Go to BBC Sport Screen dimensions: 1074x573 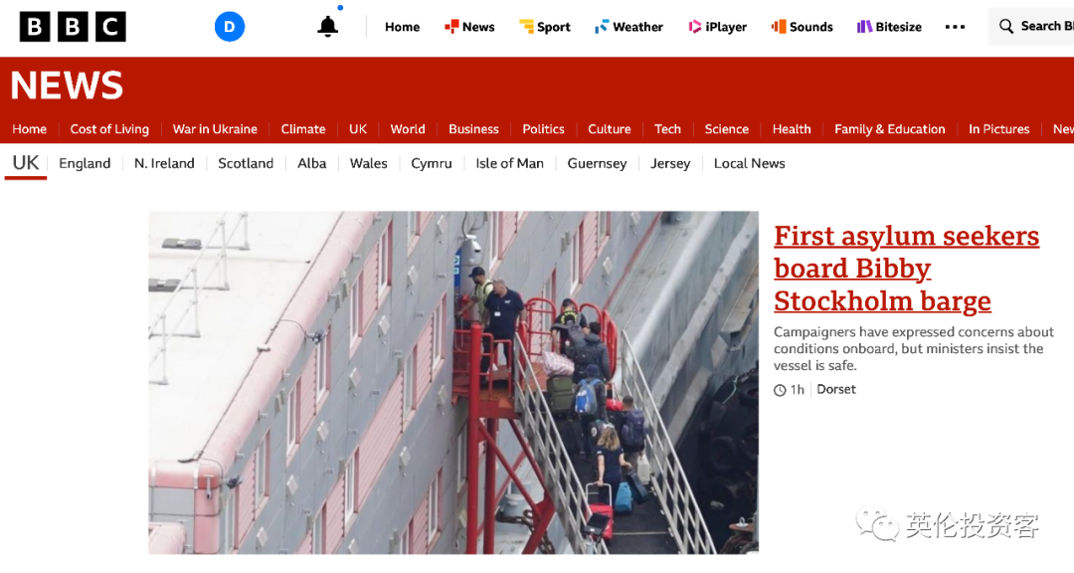point(545,27)
